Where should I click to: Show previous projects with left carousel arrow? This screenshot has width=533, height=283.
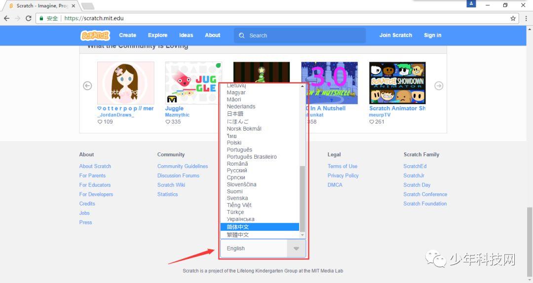87,86
